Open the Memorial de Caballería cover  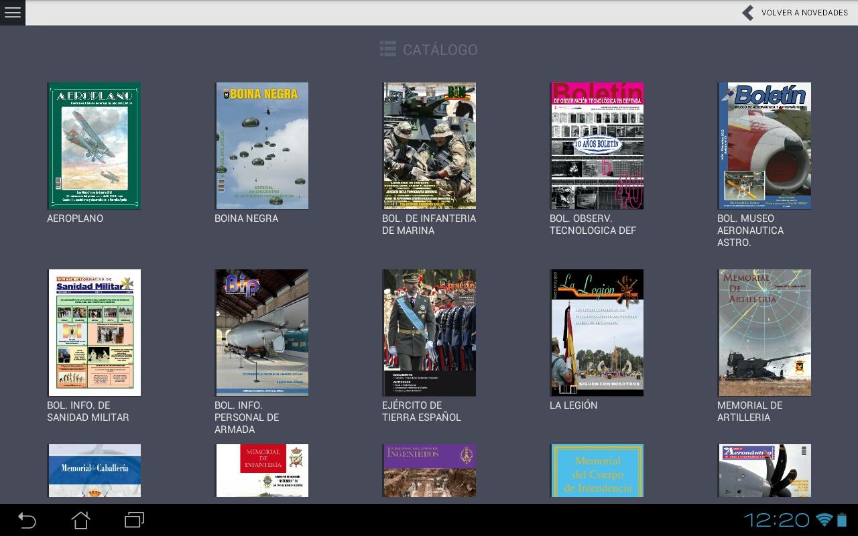click(94, 470)
